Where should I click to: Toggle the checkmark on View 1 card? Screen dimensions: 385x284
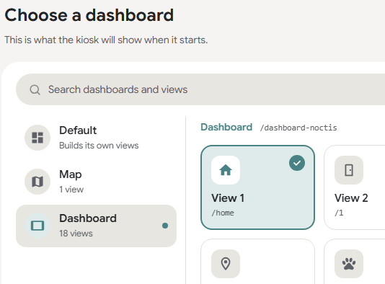(297, 163)
